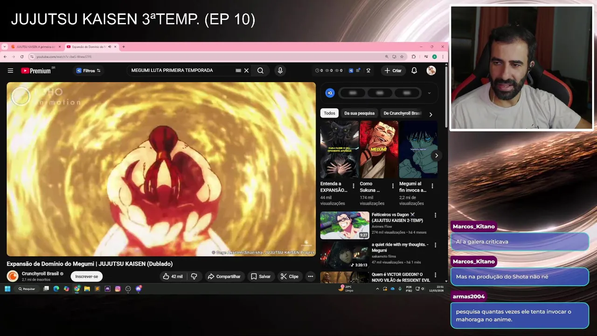Open Megumi al fin invoca short thumbnail

click(x=418, y=149)
